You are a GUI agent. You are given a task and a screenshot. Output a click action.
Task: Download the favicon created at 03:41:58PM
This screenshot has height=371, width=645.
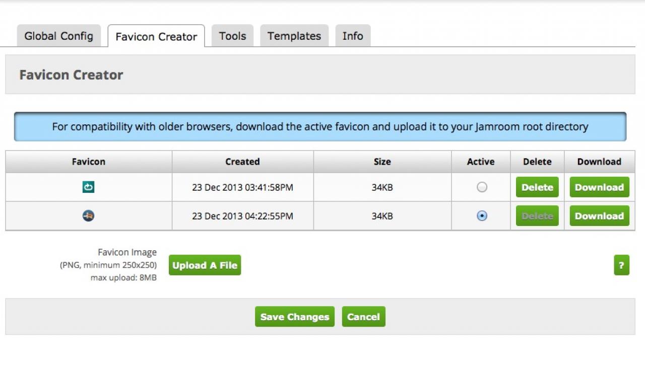[599, 187]
